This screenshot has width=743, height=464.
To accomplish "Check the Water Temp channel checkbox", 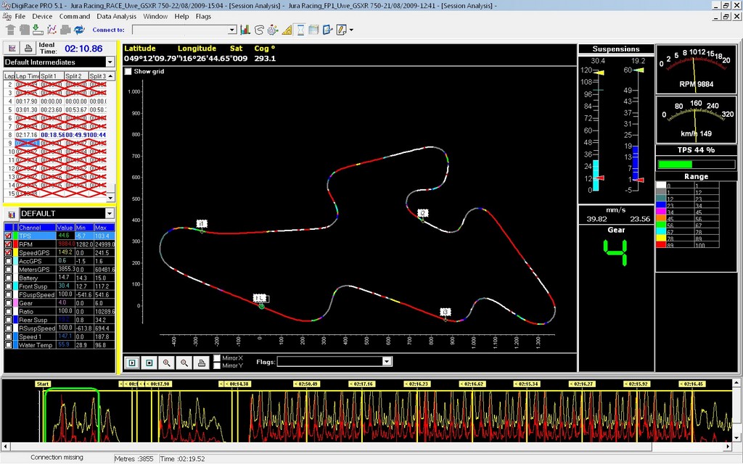I will click(9, 345).
